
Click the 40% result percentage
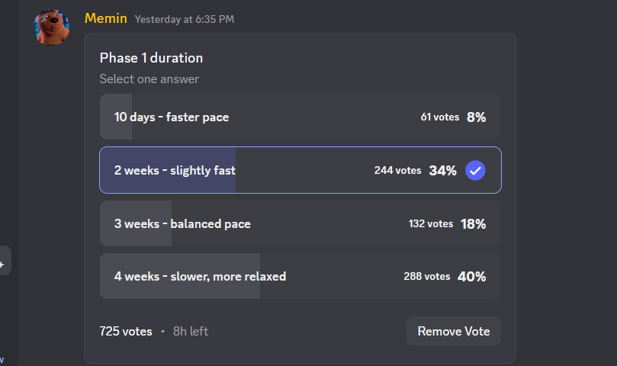click(x=471, y=277)
